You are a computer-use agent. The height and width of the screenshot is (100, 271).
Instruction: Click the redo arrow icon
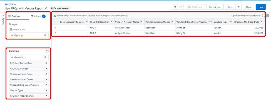pos(180,7)
